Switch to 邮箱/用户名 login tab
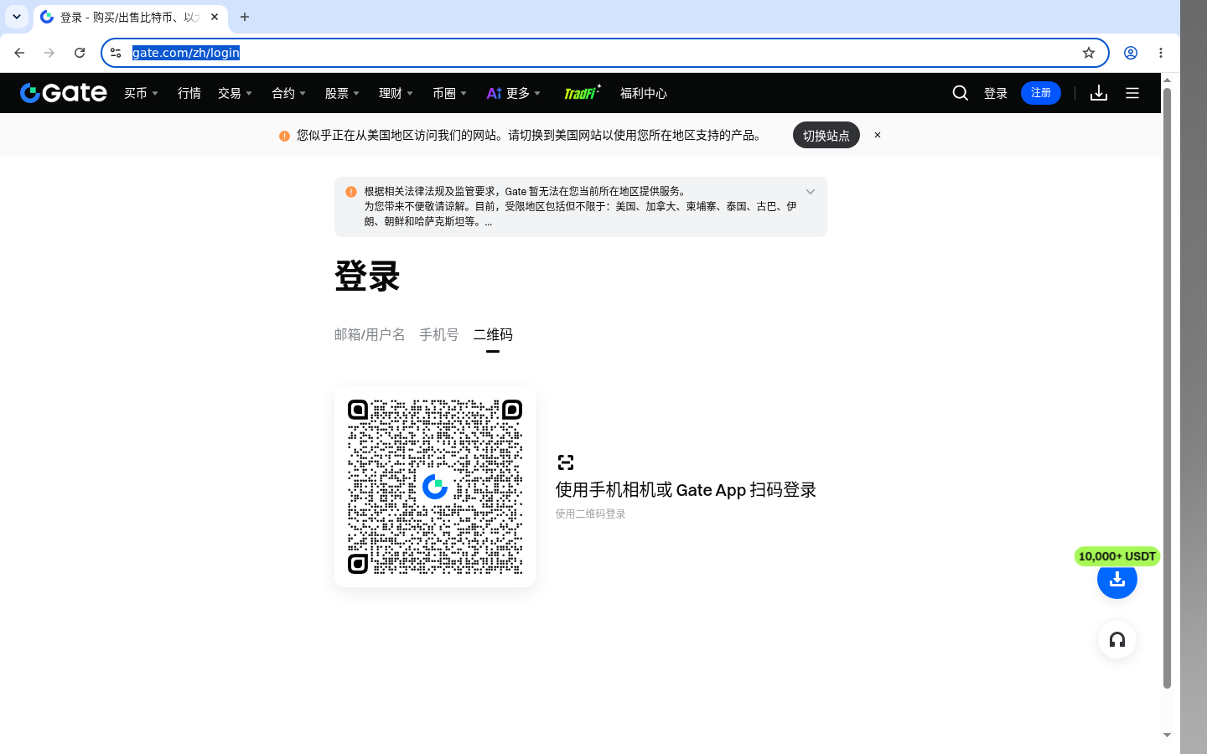This screenshot has width=1207, height=754. pos(370,334)
